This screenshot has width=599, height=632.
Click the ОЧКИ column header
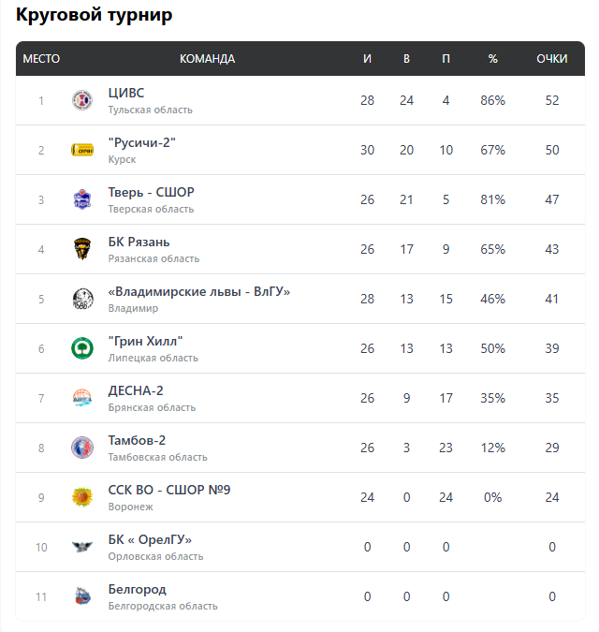(552, 59)
